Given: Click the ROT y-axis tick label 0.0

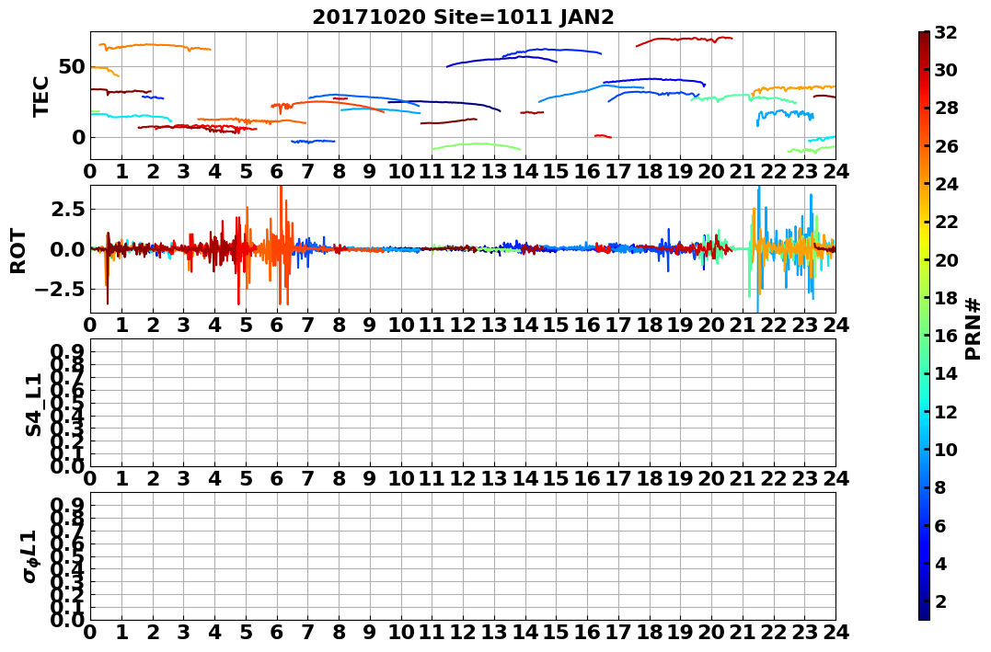Looking at the screenshot, I should point(69,249).
